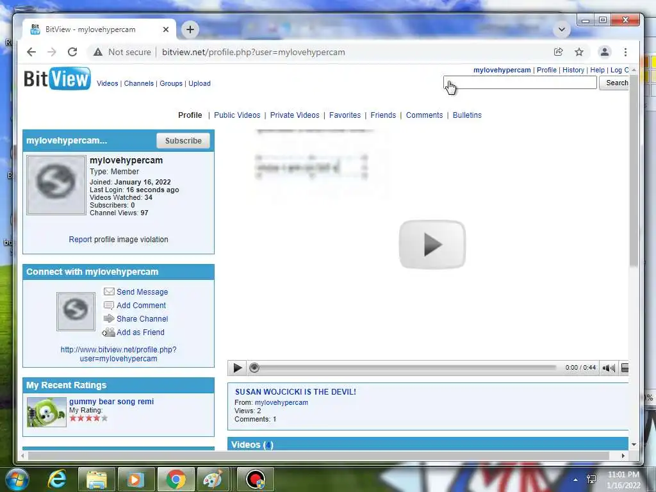Click the From mylovehypercam uploader link

tap(281, 402)
